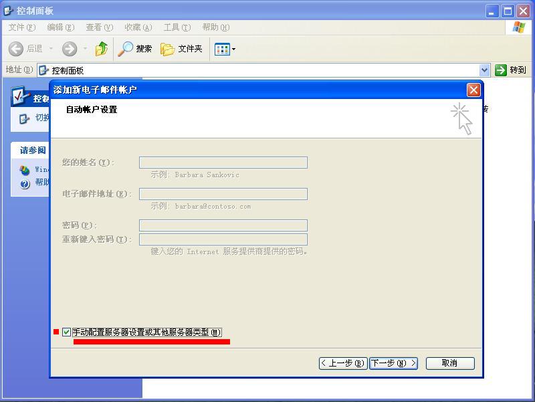The height and width of the screenshot is (402, 535).
Task: Expand the address bar dropdown arrow
Action: pos(485,70)
